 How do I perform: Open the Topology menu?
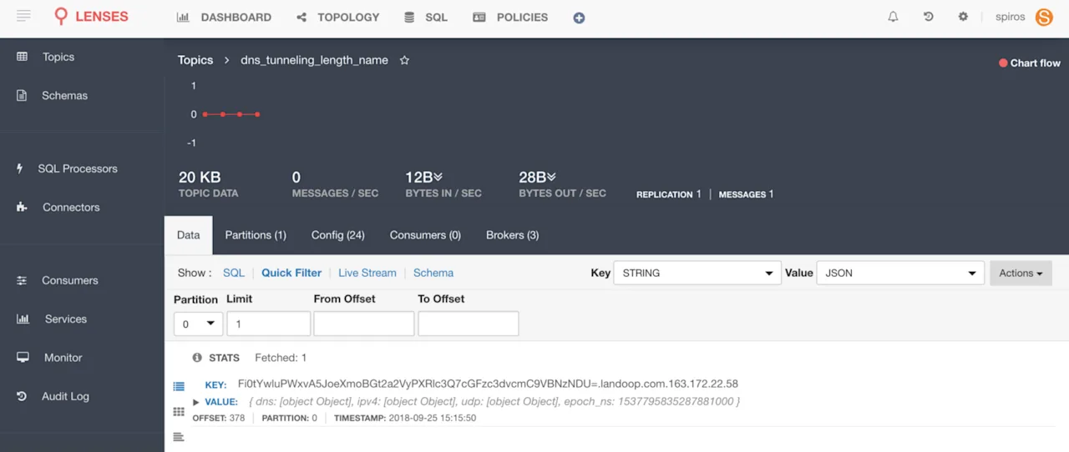coord(338,17)
